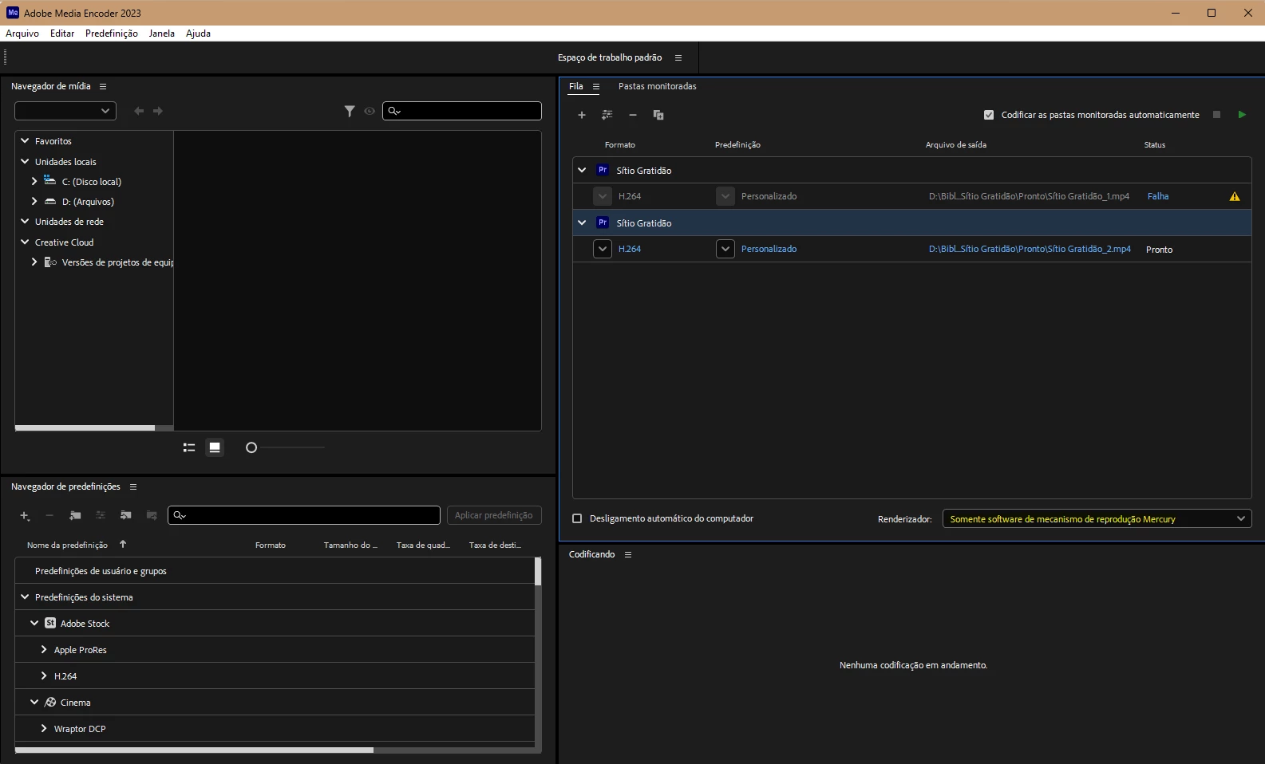Click the media browser search field
The height and width of the screenshot is (764, 1265).
click(x=462, y=111)
